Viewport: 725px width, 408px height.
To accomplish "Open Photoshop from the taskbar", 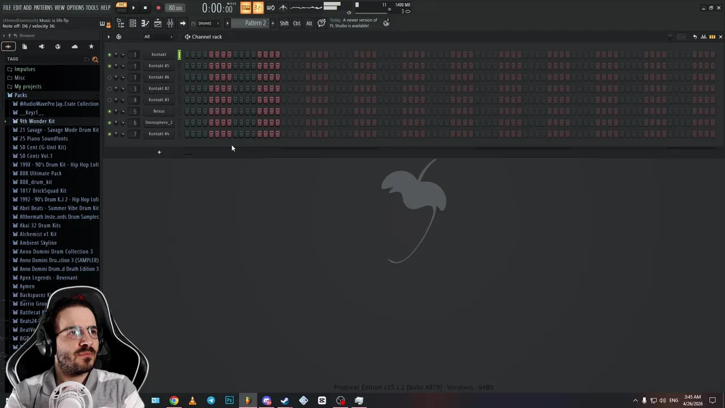I will [229, 401].
